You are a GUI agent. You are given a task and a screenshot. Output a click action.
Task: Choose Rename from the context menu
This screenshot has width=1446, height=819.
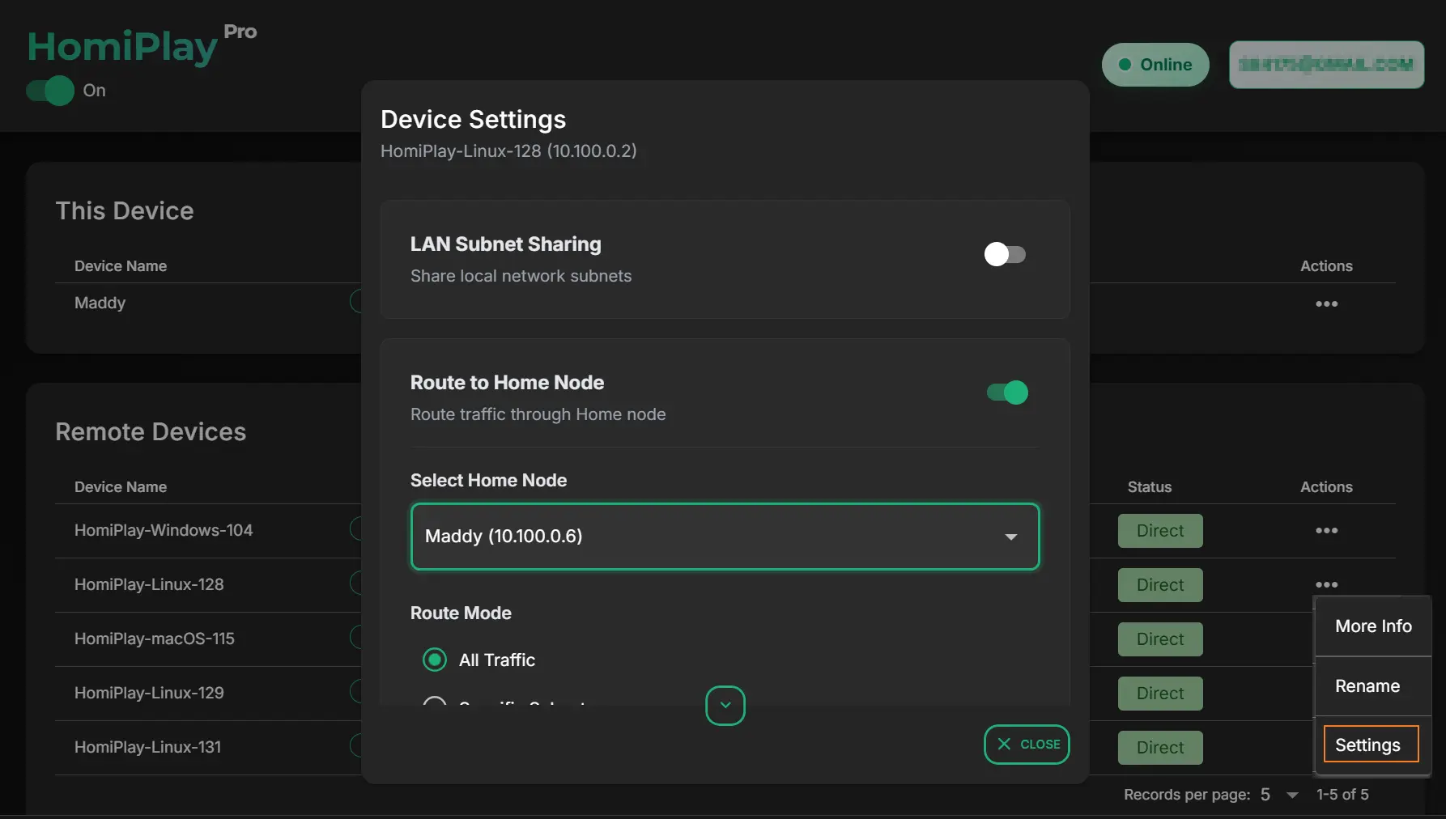1367,686
